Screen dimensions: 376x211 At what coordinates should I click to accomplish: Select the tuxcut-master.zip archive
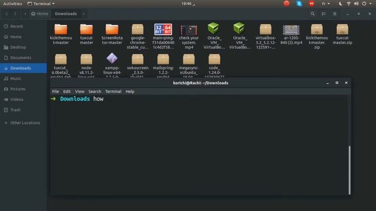[343, 34]
